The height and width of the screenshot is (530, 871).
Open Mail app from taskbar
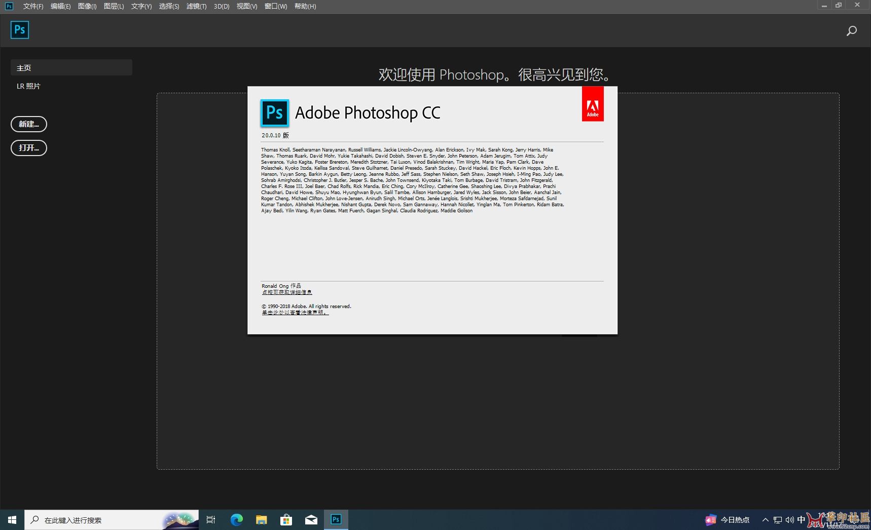click(311, 520)
